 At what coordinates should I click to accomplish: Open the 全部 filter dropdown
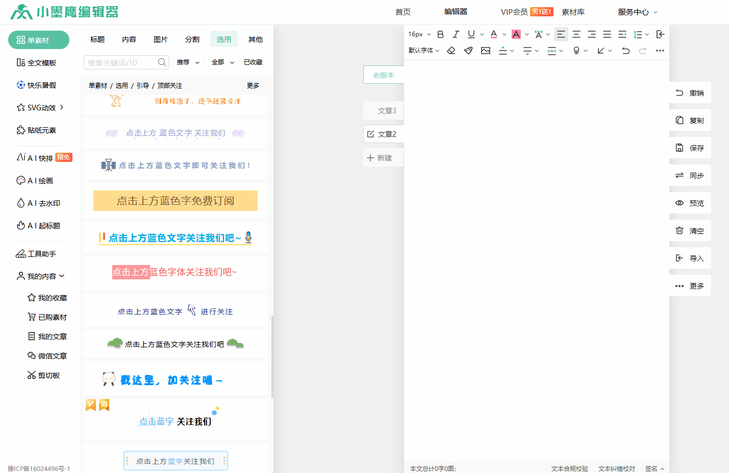point(223,62)
